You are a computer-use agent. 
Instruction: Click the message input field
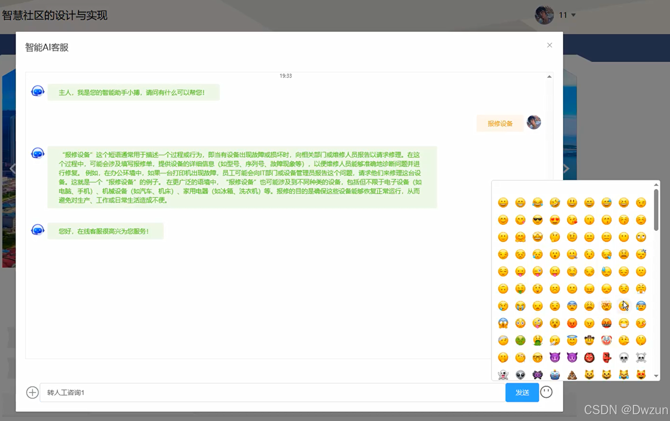click(272, 392)
